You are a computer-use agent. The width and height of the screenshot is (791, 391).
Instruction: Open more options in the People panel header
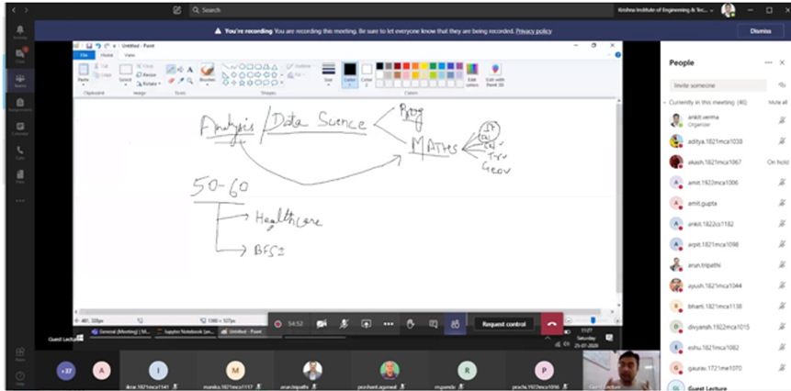click(768, 62)
